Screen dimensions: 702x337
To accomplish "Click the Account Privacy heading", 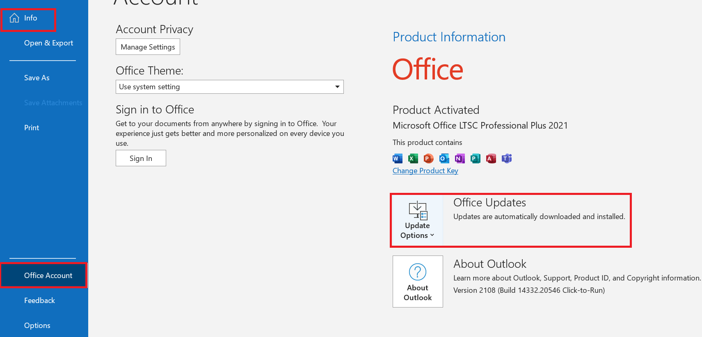I will [154, 29].
